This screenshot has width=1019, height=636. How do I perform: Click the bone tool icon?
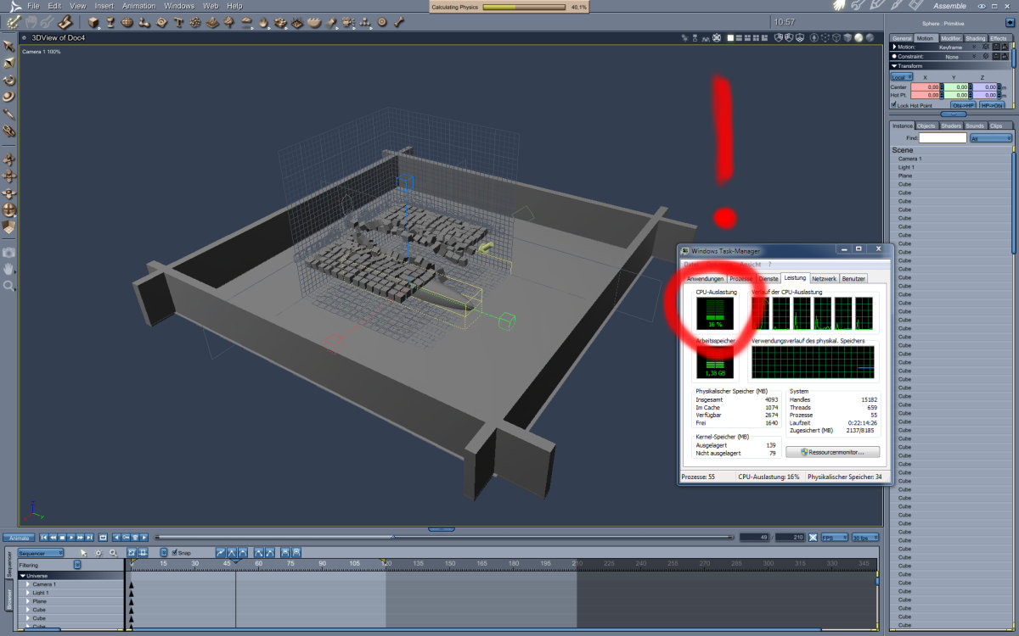398,21
